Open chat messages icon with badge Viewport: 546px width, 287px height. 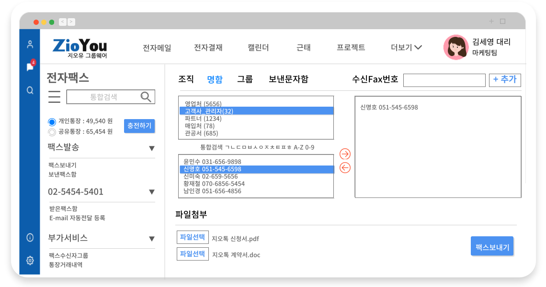30,67
